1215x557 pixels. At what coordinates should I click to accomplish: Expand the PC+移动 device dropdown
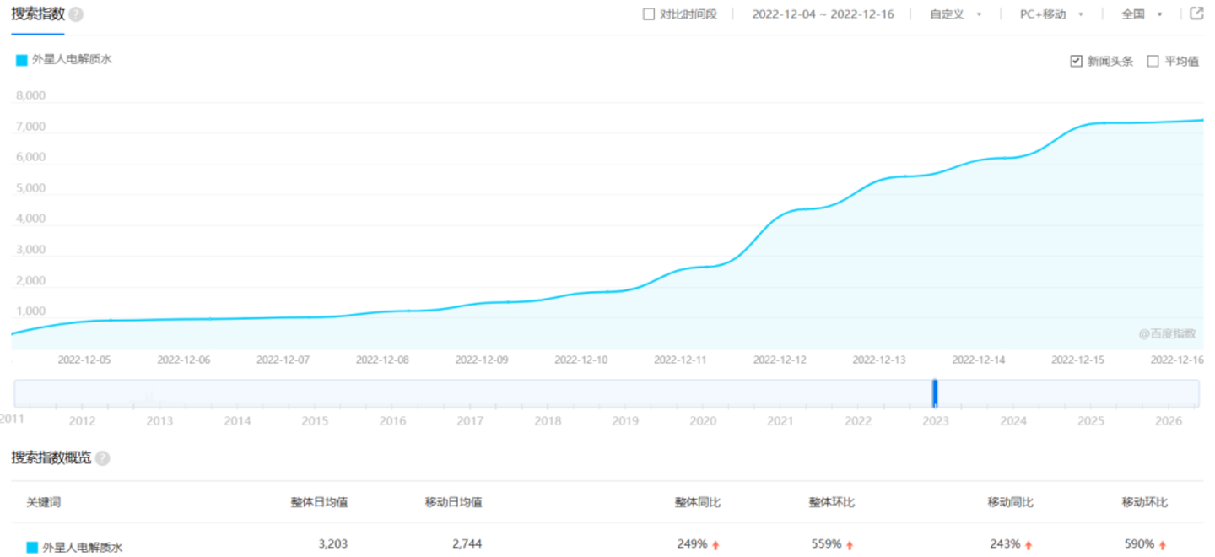click(1051, 14)
